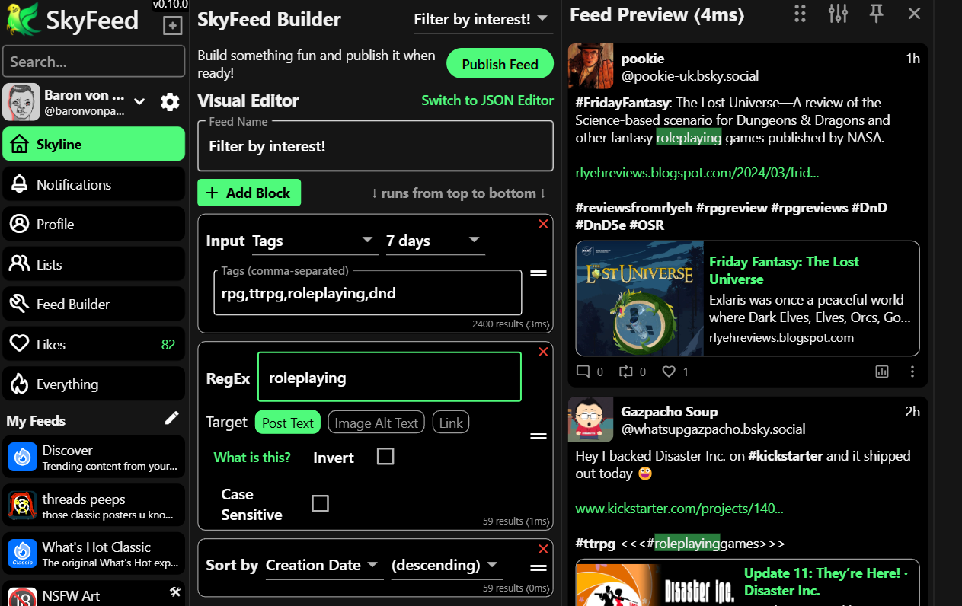This screenshot has width=962, height=606.
Task: Edit the Feed Name field
Action: [x=376, y=146]
